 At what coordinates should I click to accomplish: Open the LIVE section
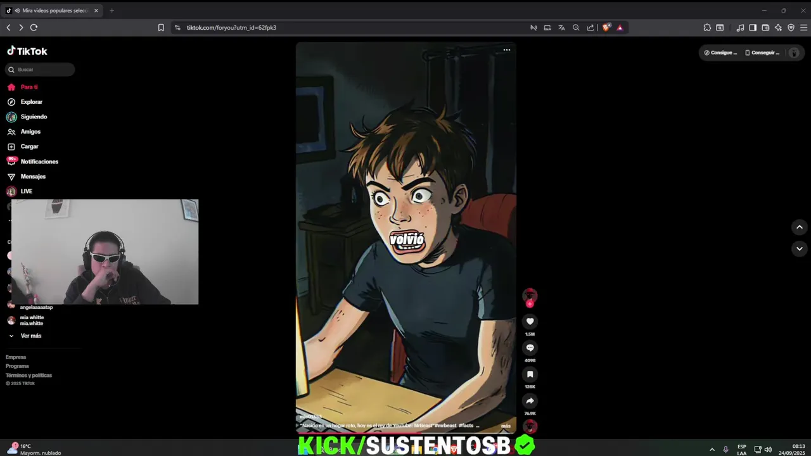tap(20, 191)
